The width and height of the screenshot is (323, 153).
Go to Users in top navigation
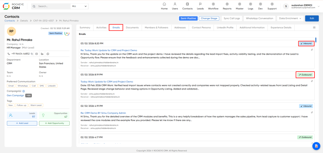point(175,6)
